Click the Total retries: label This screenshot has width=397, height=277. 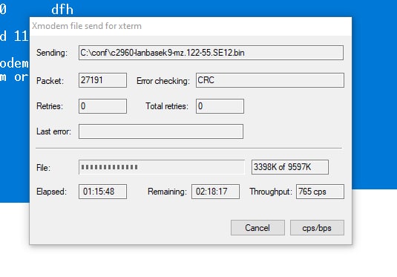[x=167, y=106]
